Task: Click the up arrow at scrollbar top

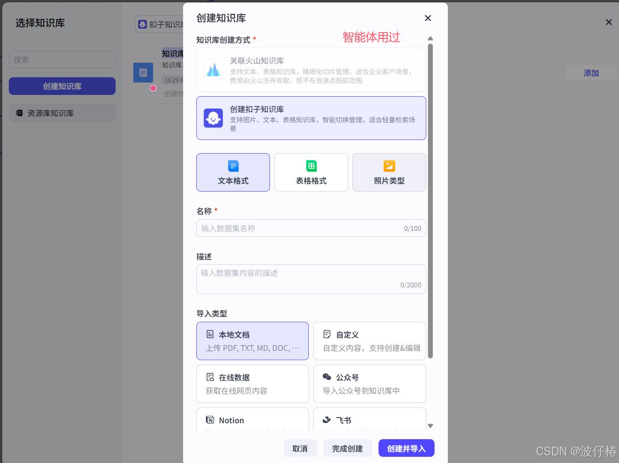Action: coord(430,38)
